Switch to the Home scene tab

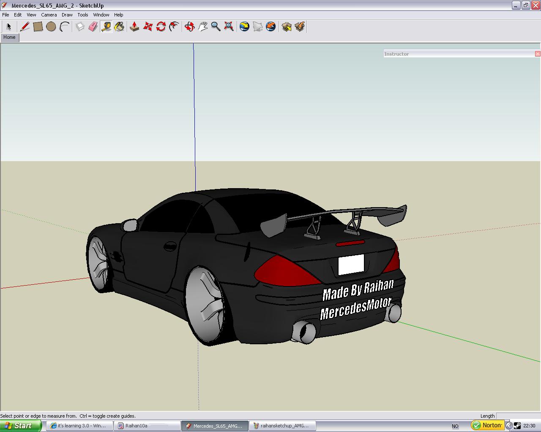[9, 37]
